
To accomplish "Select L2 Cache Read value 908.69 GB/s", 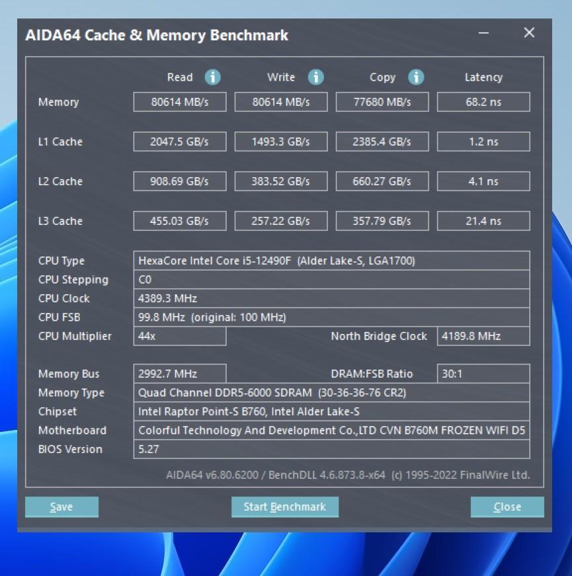I will click(x=180, y=181).
